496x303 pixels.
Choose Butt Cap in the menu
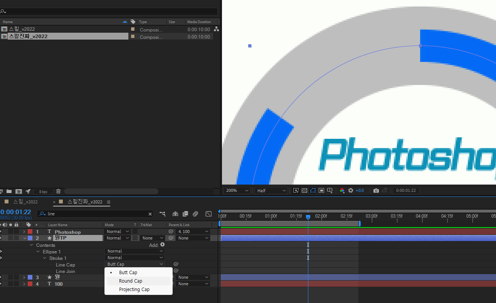pos(138,273)
